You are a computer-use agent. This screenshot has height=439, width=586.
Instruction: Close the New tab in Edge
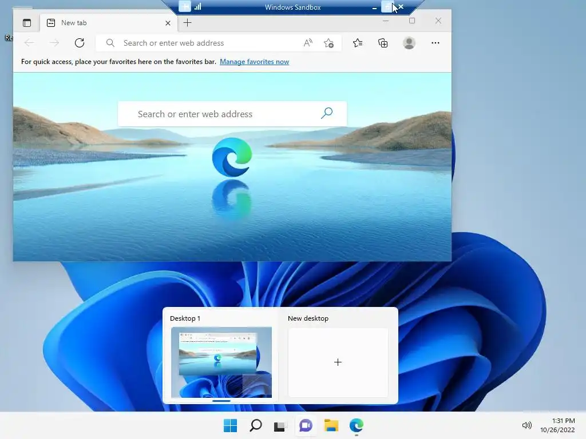pos(168,23)
